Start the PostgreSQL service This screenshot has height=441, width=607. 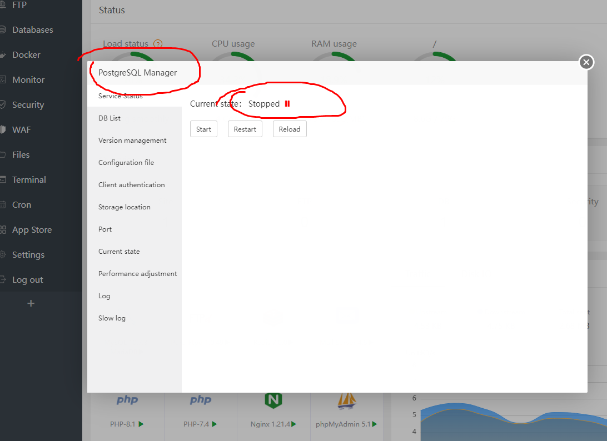point(203,129)
